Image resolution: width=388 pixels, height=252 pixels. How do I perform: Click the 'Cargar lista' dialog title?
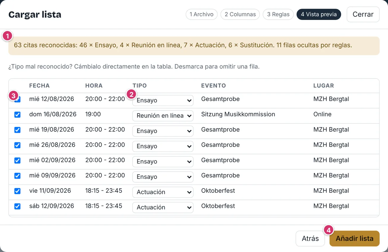[x=35, y=14]
